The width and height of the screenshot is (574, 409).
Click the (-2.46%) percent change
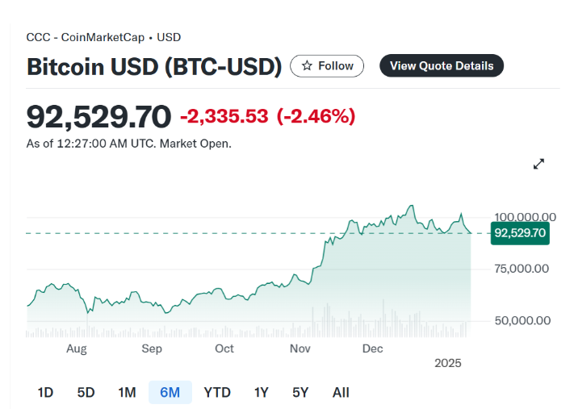point(316,116)
